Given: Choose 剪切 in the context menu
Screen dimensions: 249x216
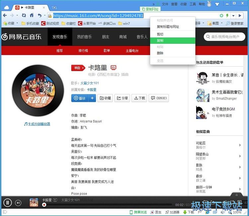Looking at the screenshot, I should click(x=160, y=34).
